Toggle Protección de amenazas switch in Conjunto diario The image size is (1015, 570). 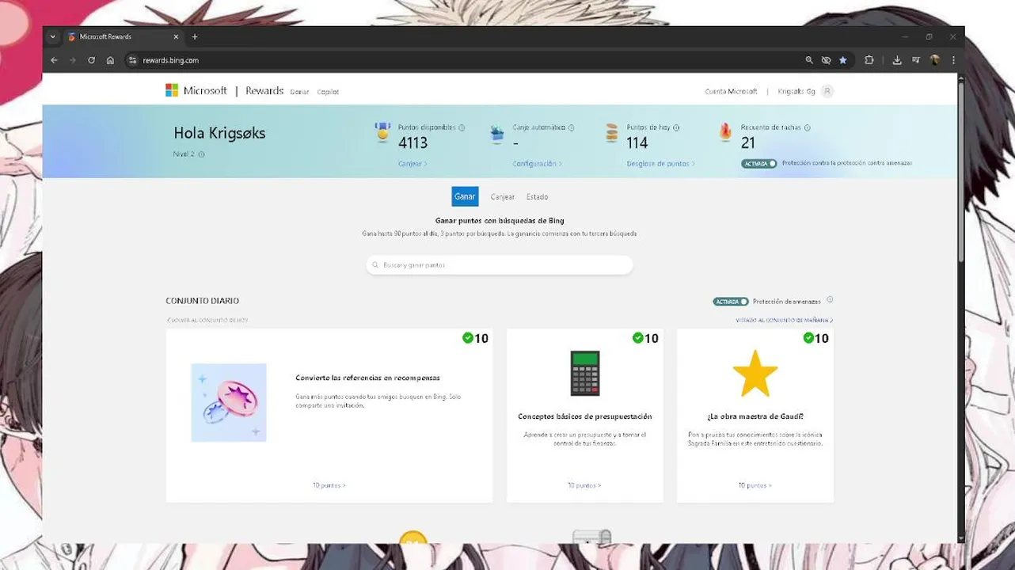[731, 302]
